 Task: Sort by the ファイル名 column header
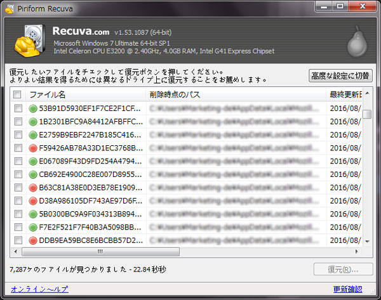[86, 95]
